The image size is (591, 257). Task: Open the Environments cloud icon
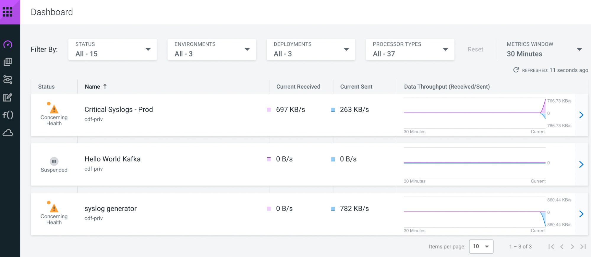coord(8,133)
